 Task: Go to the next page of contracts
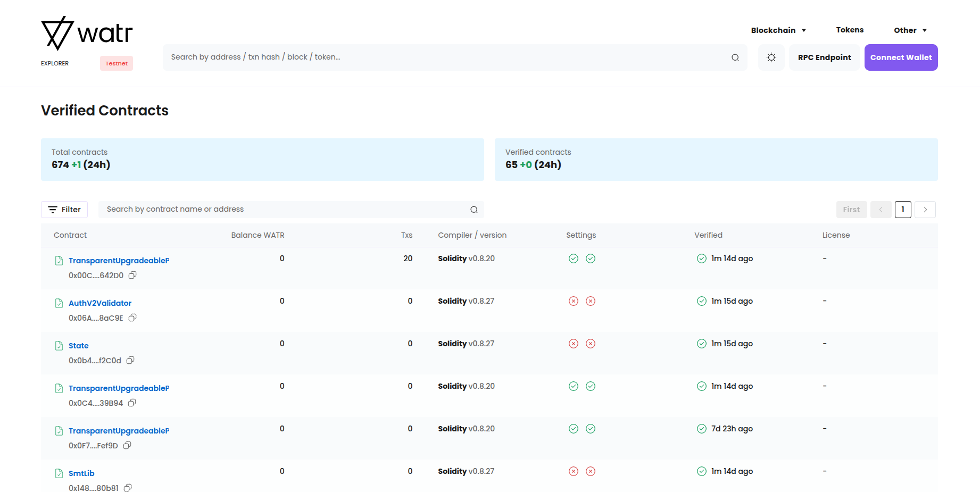(x=925, y=210)
